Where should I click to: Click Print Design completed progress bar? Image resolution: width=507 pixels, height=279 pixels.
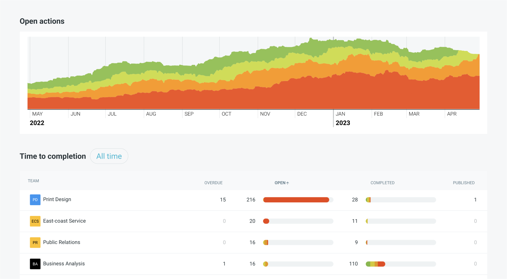[x=401, y=200]
